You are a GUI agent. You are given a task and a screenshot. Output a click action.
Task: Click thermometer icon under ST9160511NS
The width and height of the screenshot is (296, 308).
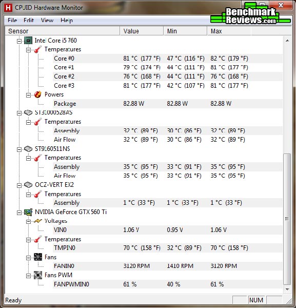tap(37, 158)
